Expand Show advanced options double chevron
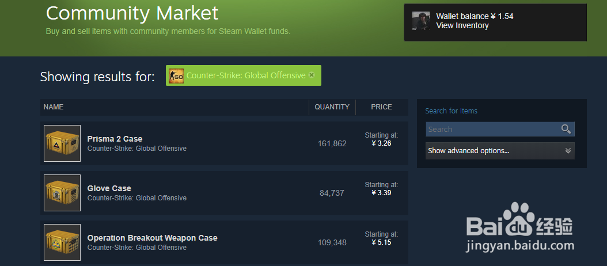Viewport: 607px width, 266px height. (x=568, y=151)
